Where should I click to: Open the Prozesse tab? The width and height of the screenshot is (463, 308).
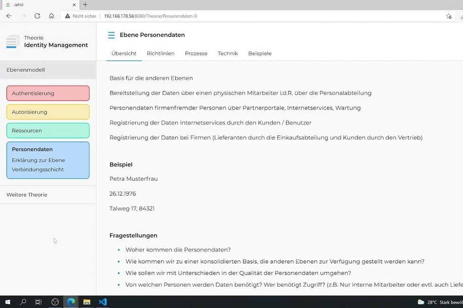coord(196,53)
